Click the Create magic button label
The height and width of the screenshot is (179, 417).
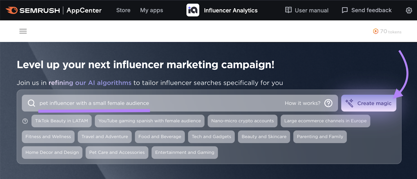coord(374,103)
